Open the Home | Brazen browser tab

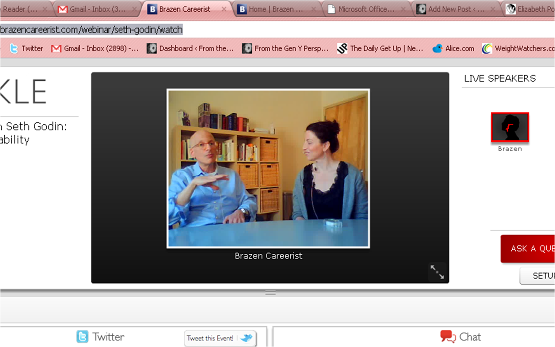pos(277,9)
